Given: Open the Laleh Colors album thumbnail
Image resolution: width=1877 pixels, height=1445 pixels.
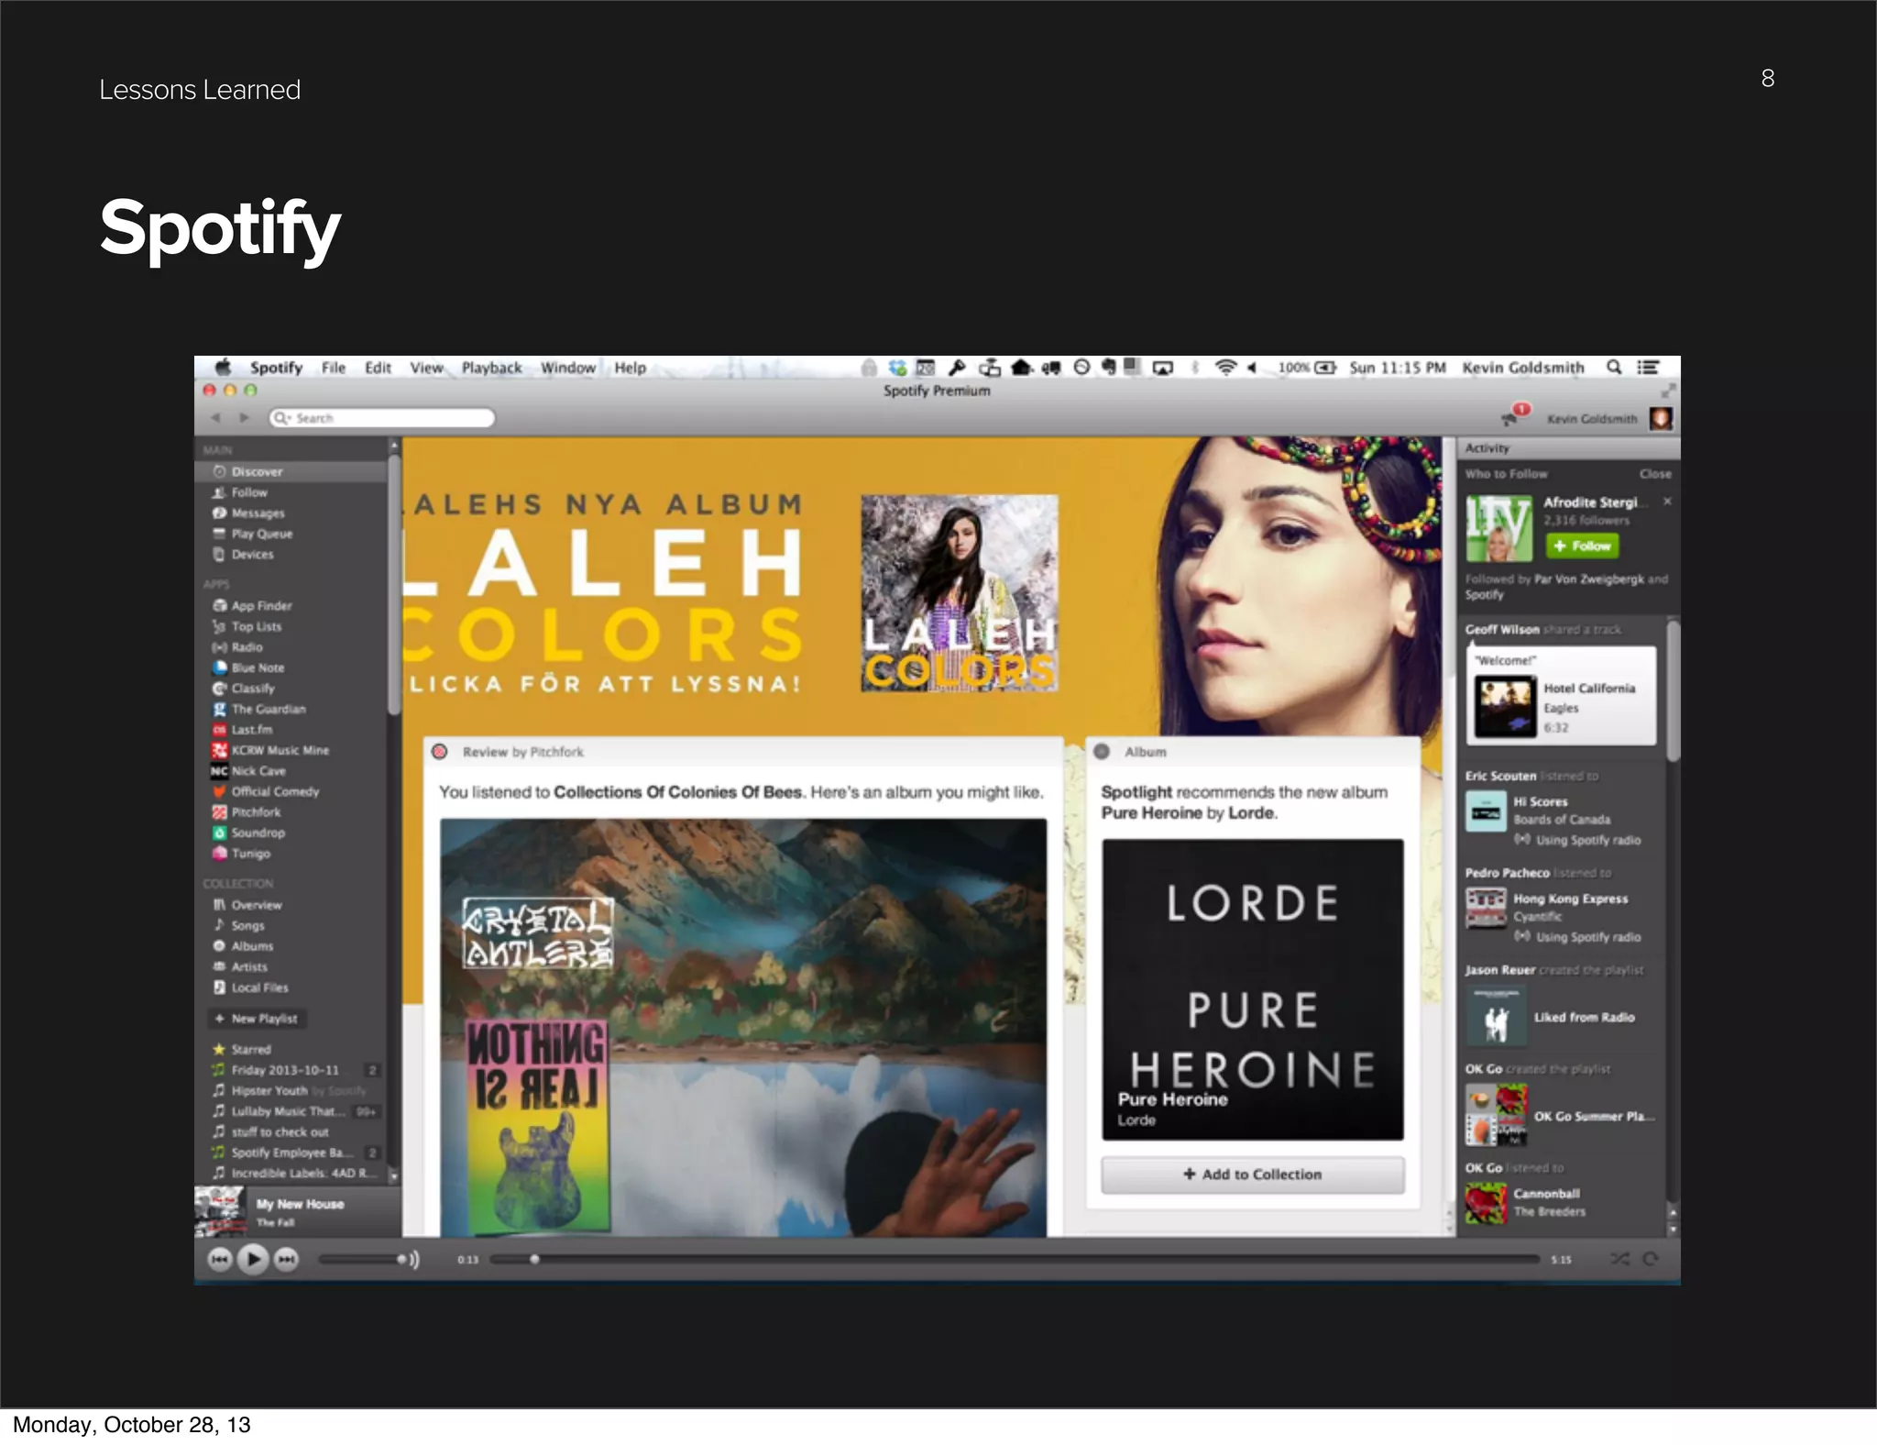Looking at the screenshot, I should pos(959,593).
